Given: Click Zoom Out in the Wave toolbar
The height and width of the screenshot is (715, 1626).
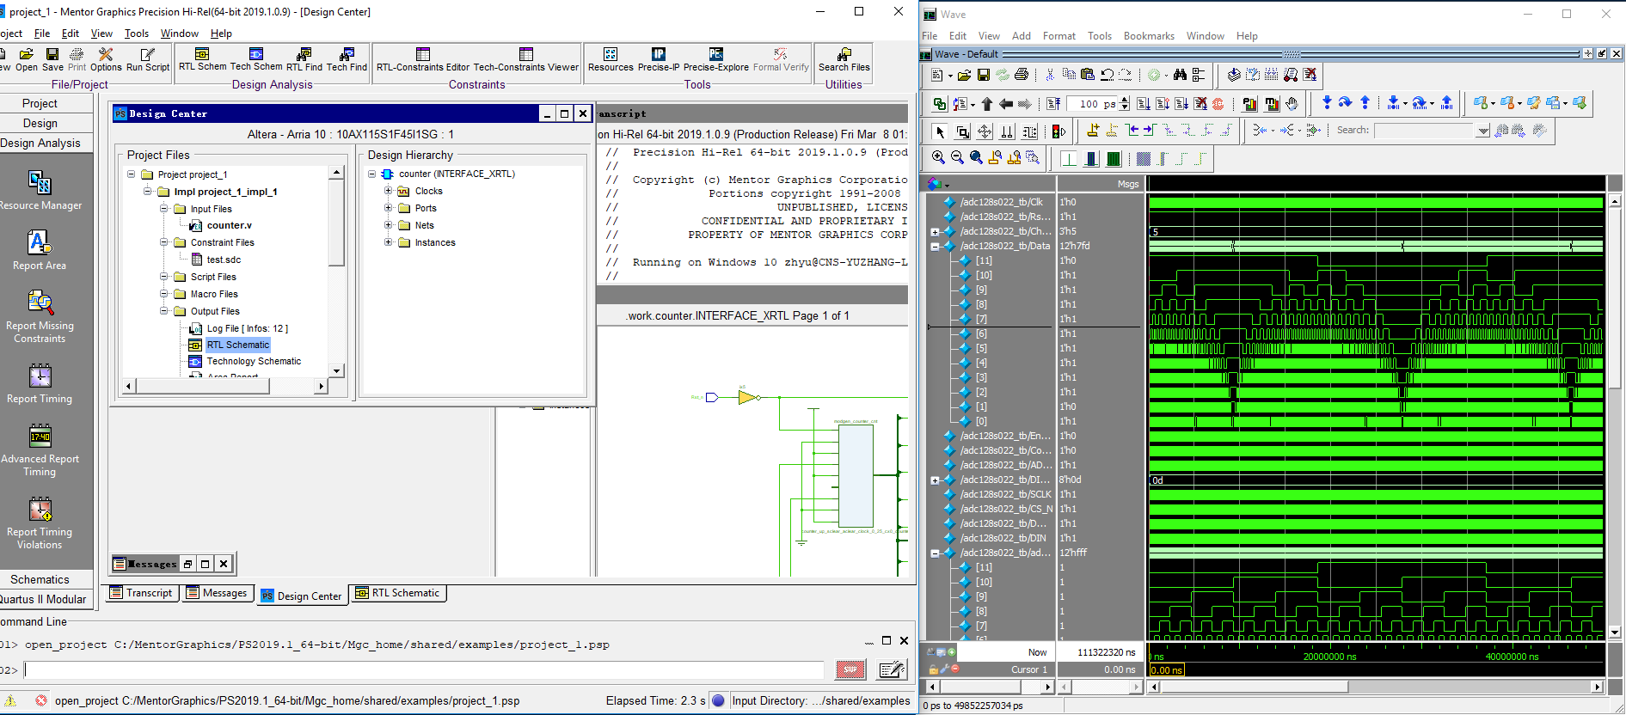Looking at the screenshot, I should pos(957,157).
